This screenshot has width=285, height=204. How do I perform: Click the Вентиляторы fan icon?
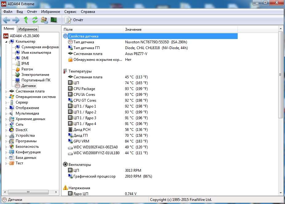point(65,164)
